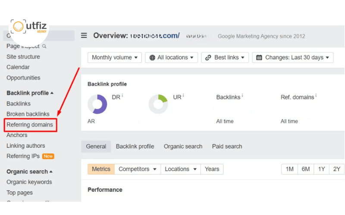Open the hamburger menu icon
The image size is (345, 215).
click(84, 35)
